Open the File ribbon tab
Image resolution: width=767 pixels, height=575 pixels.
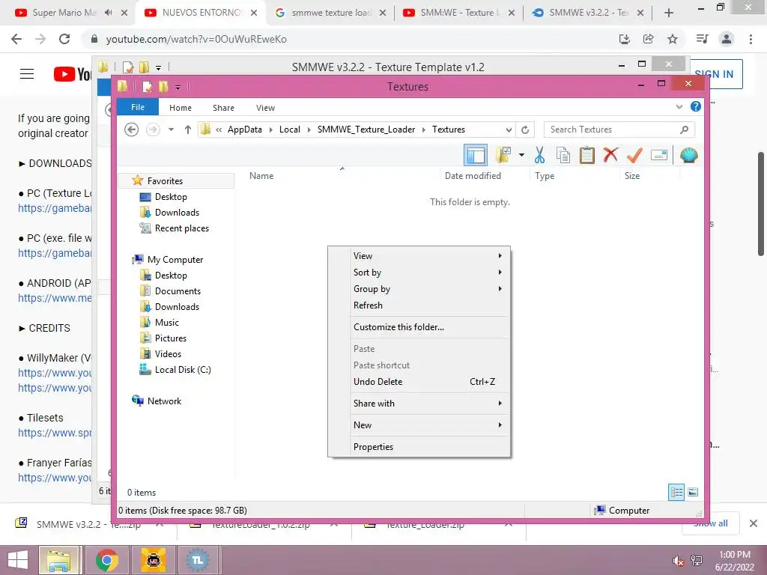point(138,107)
